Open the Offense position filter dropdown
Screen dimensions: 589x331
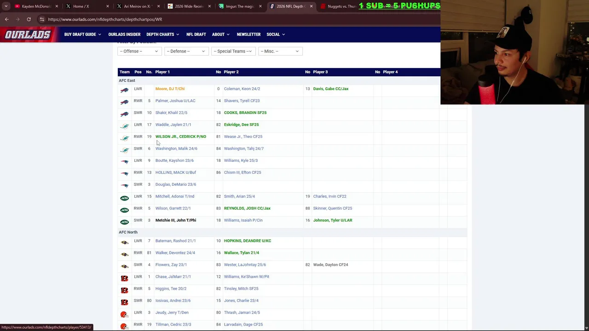(139, 51)
